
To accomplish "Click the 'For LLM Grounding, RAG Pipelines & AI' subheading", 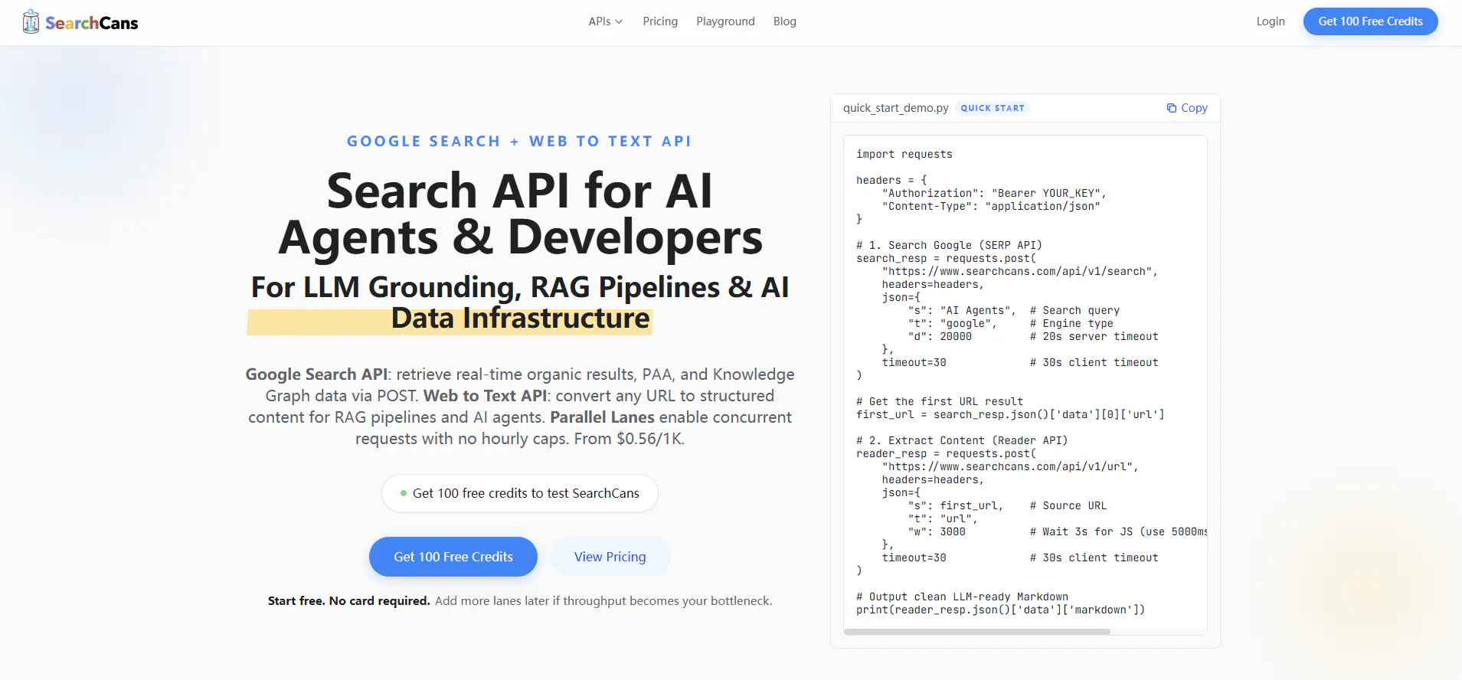I will tap(520, 287).
